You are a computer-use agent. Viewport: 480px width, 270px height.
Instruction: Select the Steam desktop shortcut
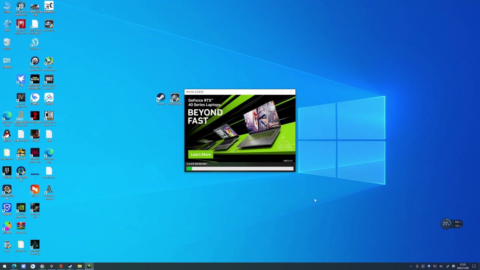[161, 99]
